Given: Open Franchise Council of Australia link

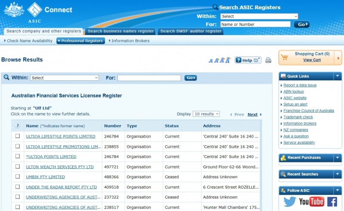Looking at the screenshot, I should coord(309,110).
